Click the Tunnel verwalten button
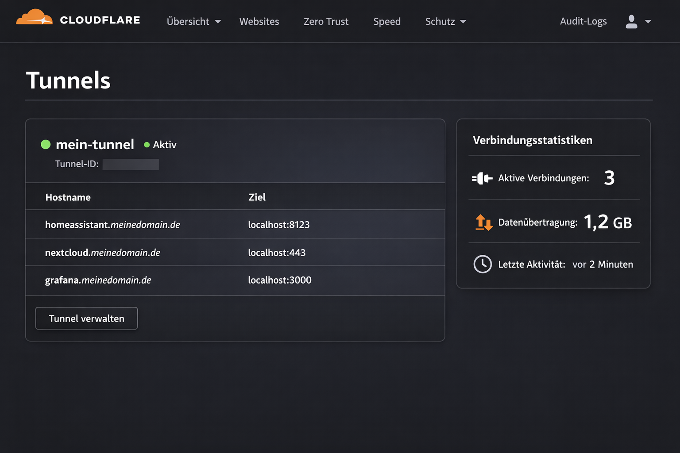The width and height of the screenshot is (680, 453). coord(86,318)
